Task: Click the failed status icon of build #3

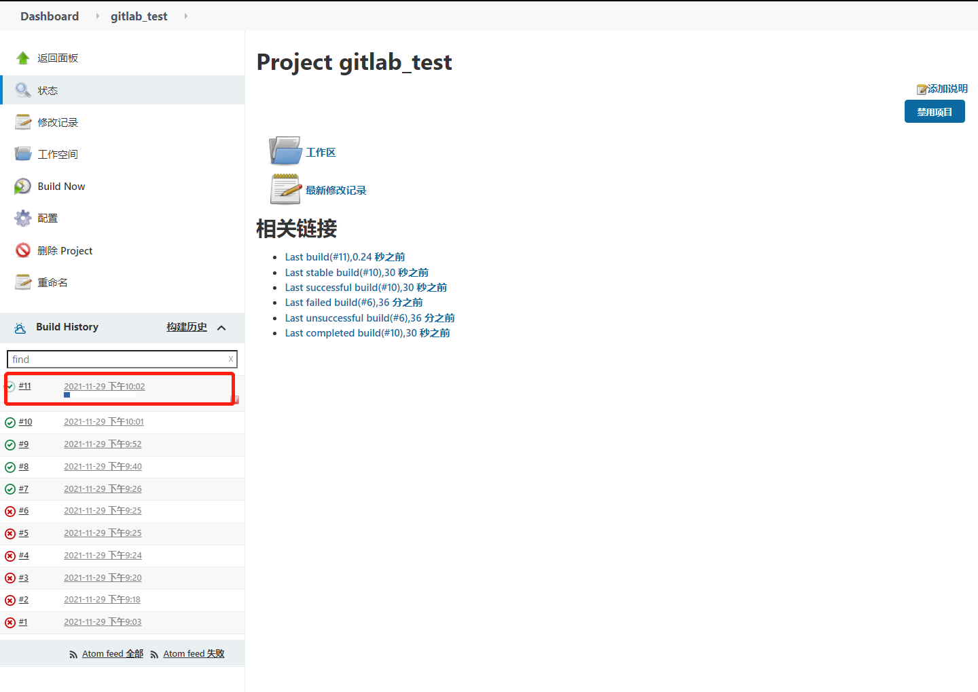Action: (10, 578)
